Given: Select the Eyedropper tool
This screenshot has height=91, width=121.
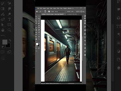Looking at the screenshot, I should (36, 23).
